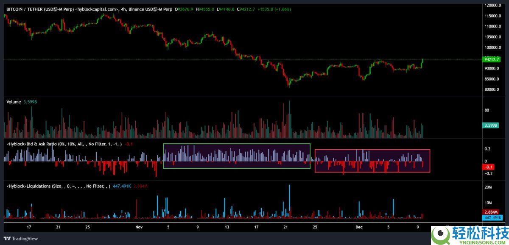Select the Hyblock Bid & Ask Ratio legend

pyautogui.click(x=64, y=144)
